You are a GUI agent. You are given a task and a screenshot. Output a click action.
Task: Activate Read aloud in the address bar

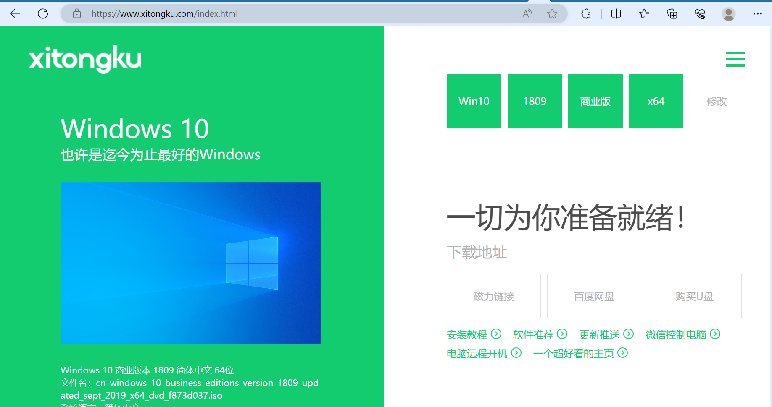point(526,13)
